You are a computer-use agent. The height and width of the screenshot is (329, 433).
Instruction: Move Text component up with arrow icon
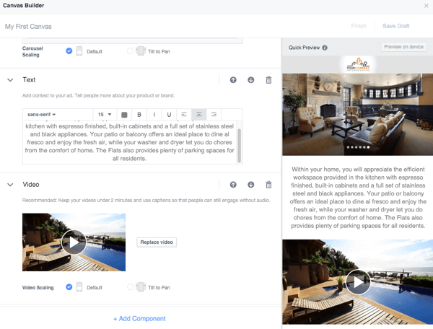pos(233,80)
